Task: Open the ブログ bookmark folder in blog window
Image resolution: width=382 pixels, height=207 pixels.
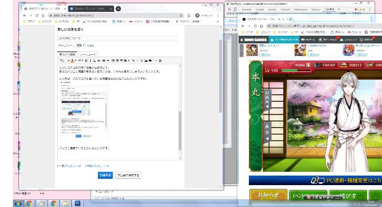Action: pos(29,21)
